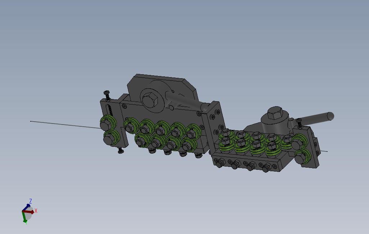Pick the rounded tip of the right lever handle

(331, 116)
